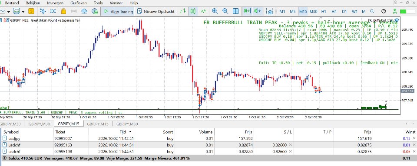Click the row icon for ticket 92995163
Image resolution: width=417 pixels, height=166 pixels.
pyautogui.click(x=5, y=145)
